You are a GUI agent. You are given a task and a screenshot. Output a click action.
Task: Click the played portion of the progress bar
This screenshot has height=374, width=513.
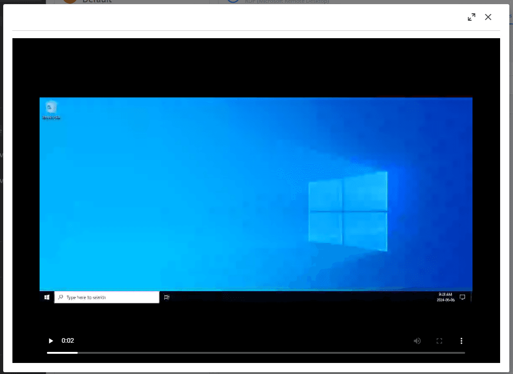(x=62, y=353)
